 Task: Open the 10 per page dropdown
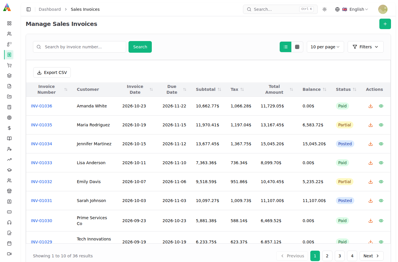(325, 47)
